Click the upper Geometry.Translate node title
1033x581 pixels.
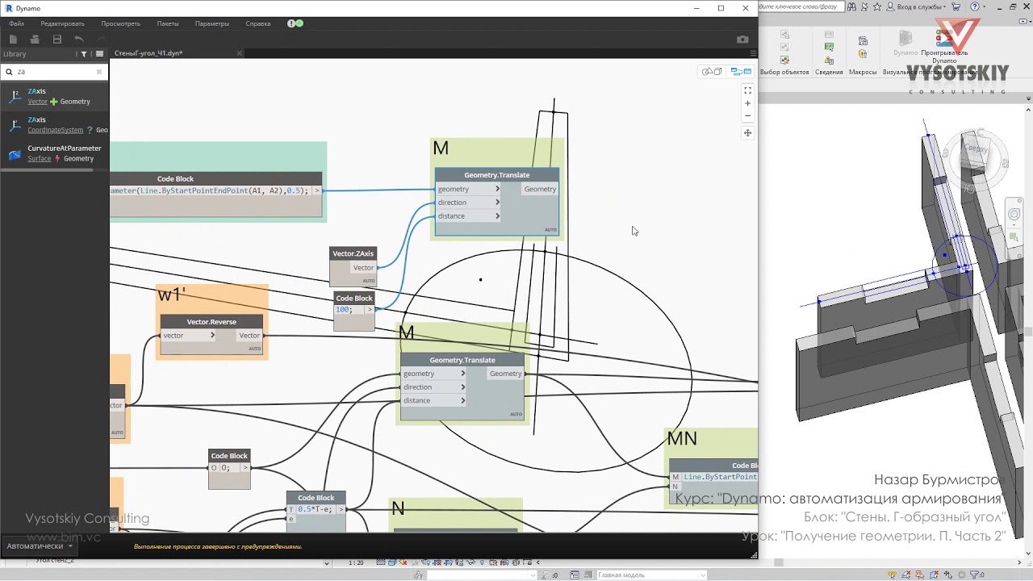click(x=497, y=175)
